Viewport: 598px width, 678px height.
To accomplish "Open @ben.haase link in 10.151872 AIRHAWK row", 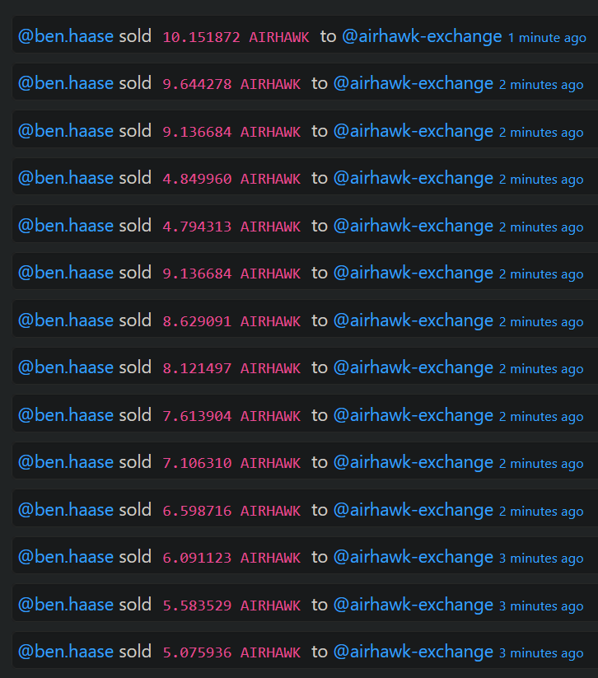I will tap(66, 36).
